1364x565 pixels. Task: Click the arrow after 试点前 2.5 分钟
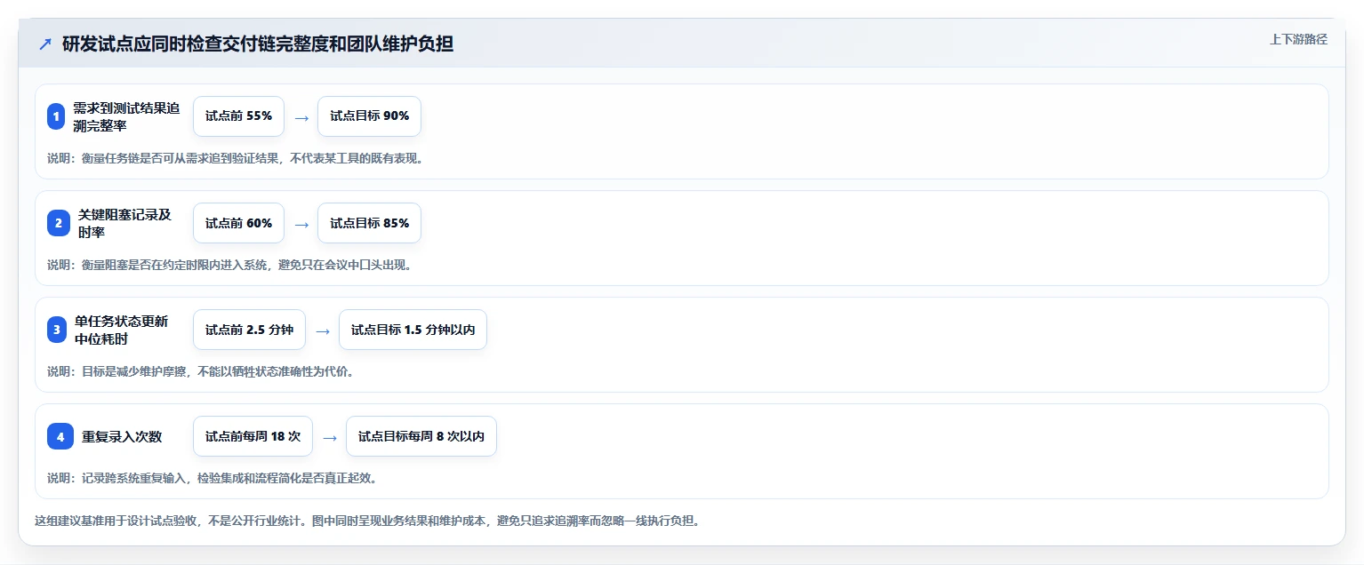pos(323,330)
